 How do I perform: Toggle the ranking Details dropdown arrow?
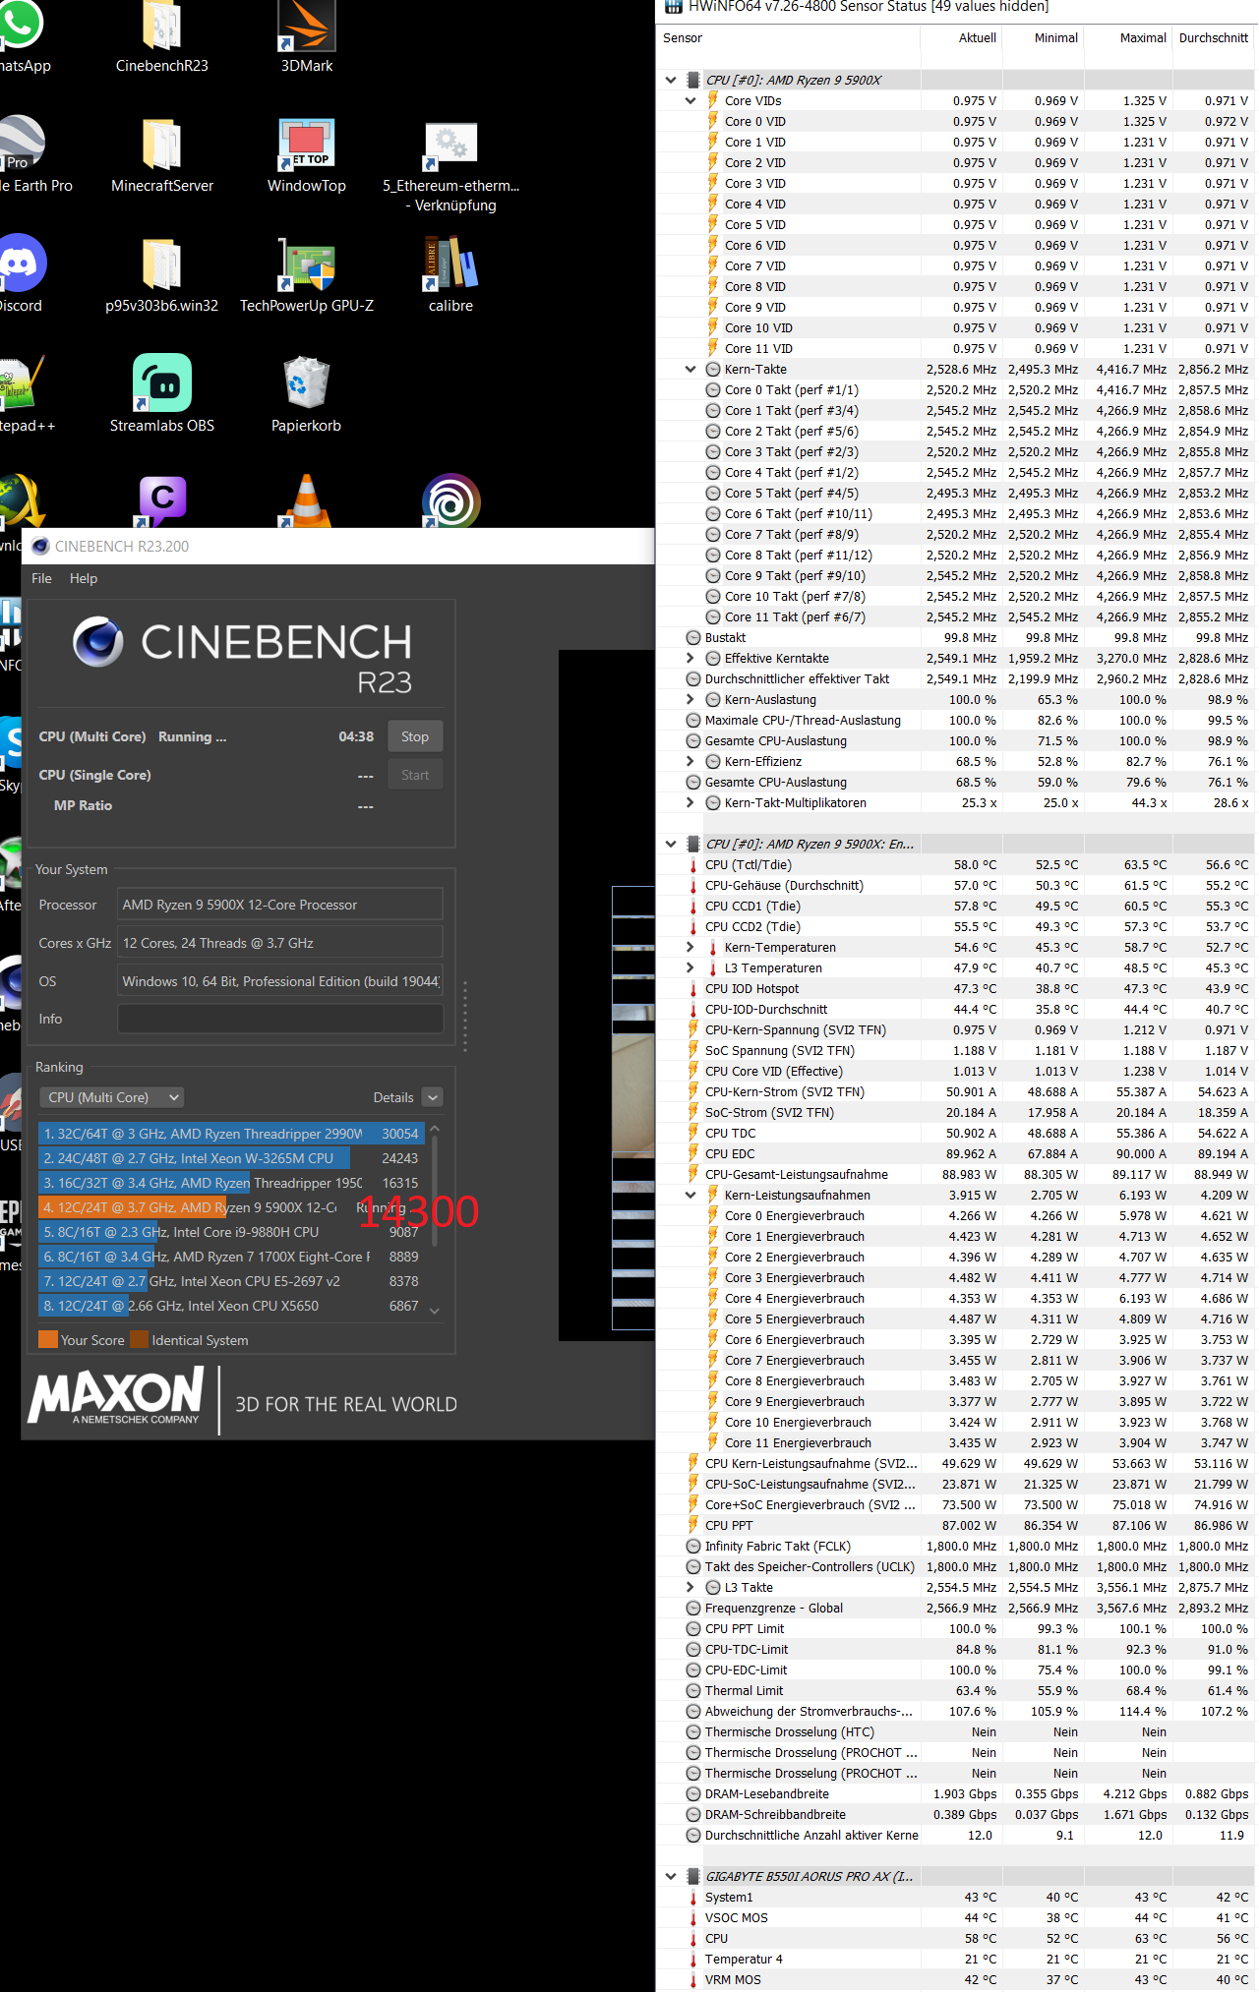pyautogui.click(x=433, y=1097)
